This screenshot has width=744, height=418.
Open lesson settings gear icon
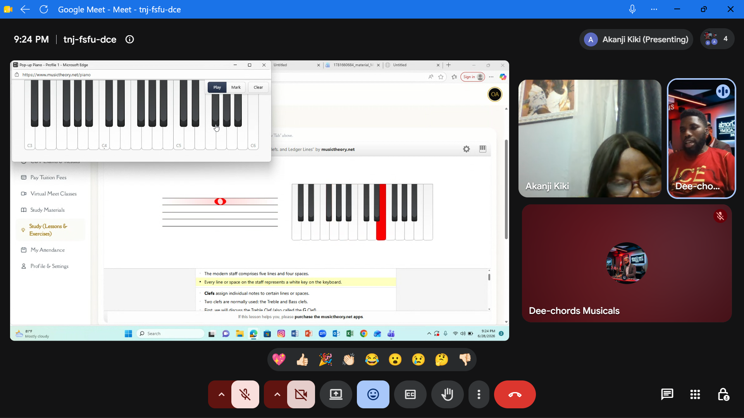coord(466,149)
